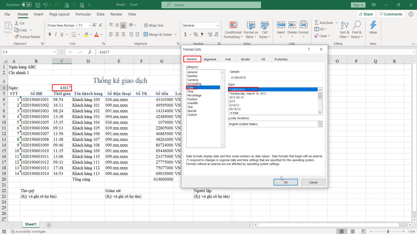Click the Insert cells icon
Image resolution: width=417 pixels, height=234 pixels.
point(281,25)
